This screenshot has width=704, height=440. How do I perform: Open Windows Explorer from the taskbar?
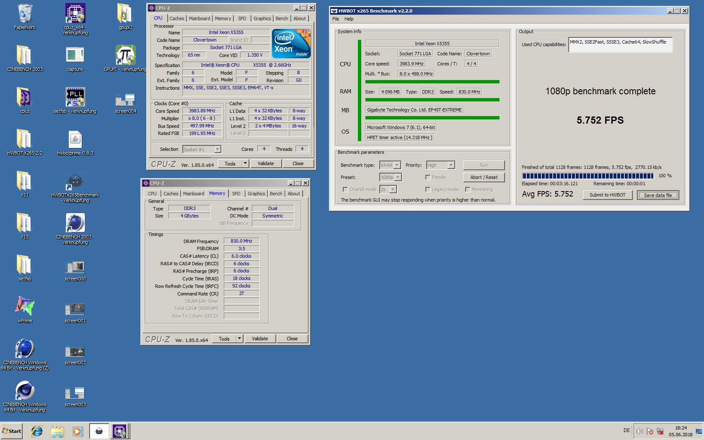pyautogui.click(x=57, y=431)
